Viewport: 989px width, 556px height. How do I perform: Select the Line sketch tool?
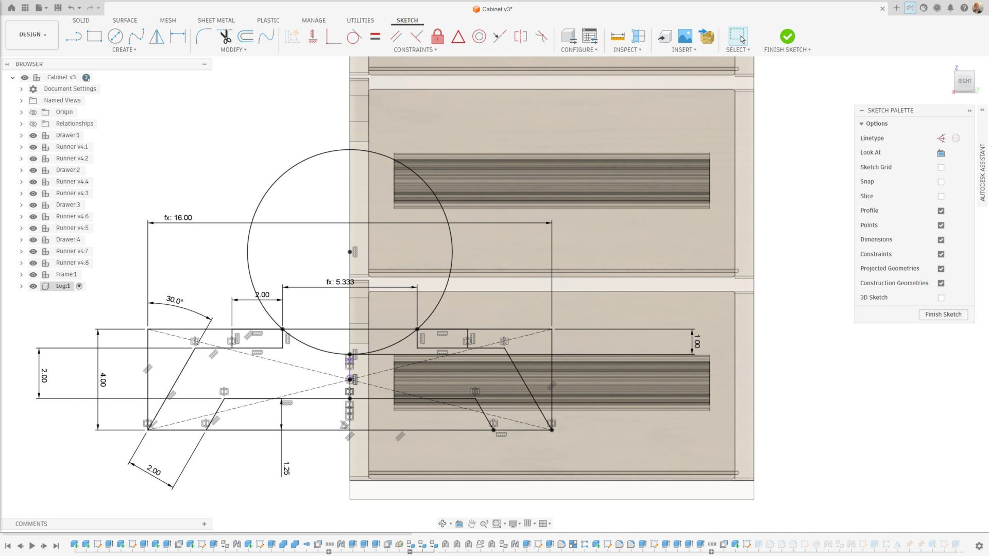tap(74, 37)
